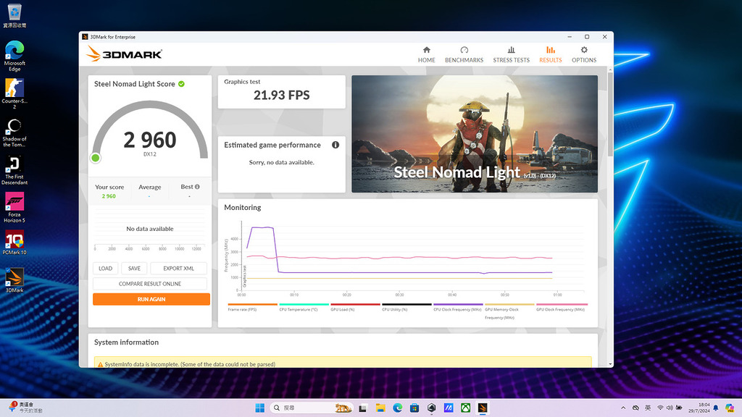
Task: Open the Home page in 3DMark
Action: tap(426, 54)
